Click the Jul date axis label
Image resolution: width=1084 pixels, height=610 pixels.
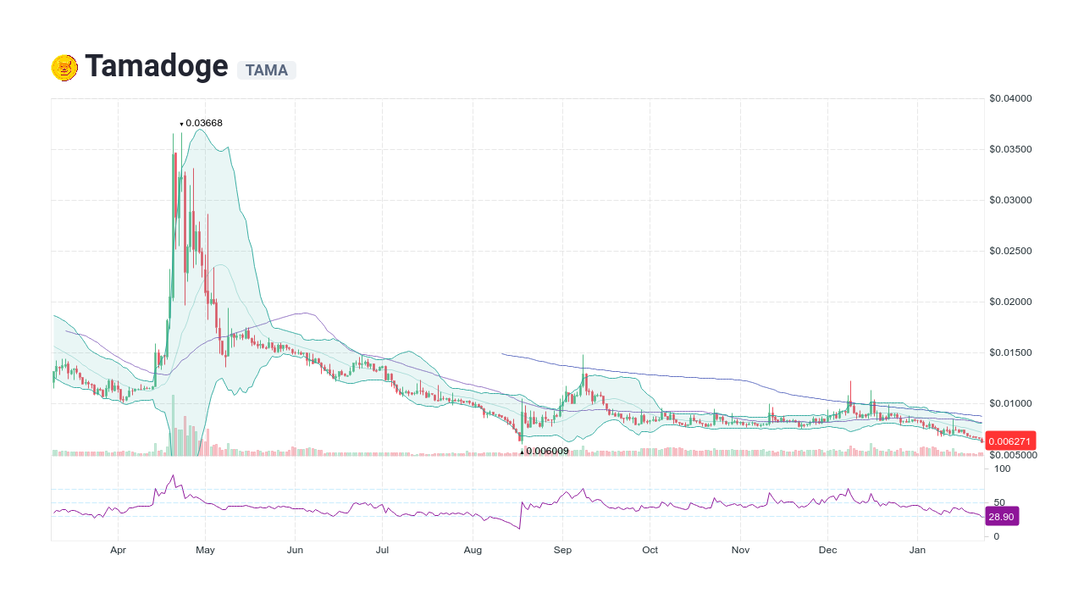(x=382, y=550)
